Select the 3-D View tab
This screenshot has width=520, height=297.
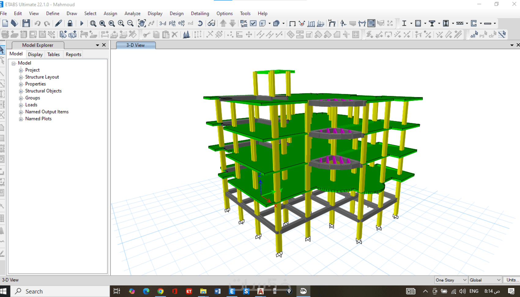(x=136, y=45)
